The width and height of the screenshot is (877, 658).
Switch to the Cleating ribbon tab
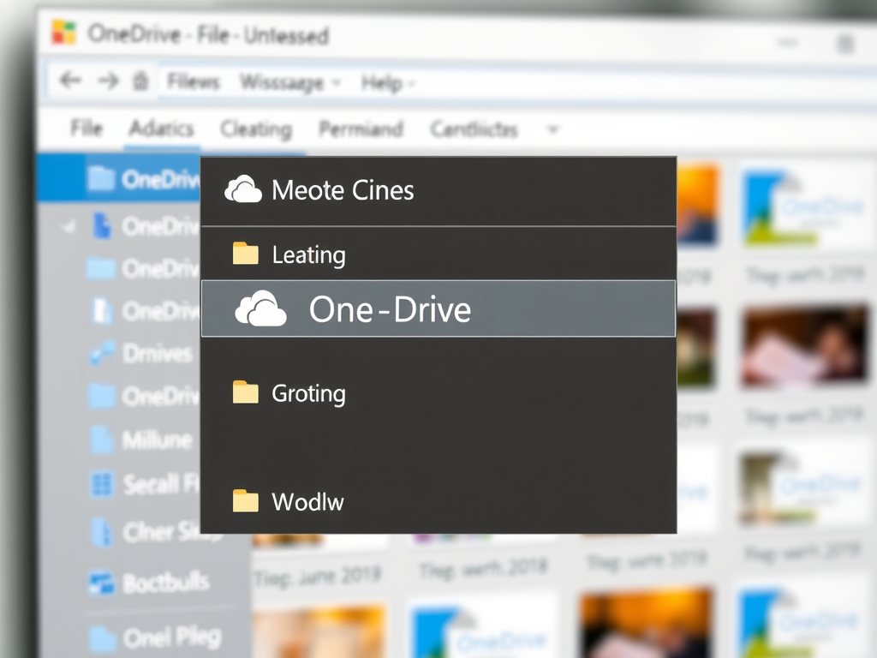click(256, 129)
